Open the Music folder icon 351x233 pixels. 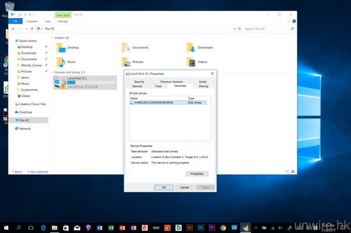61,62
